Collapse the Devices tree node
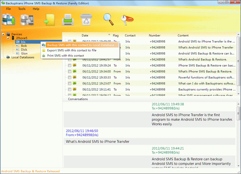The image size is (241, 174). click(3, 34)
